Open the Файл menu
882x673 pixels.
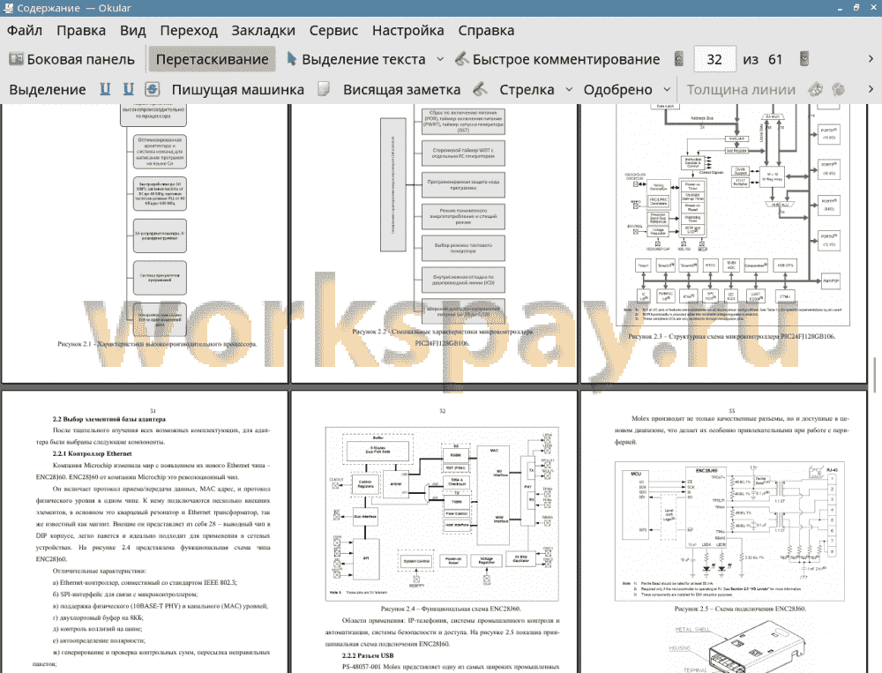pos(24,30)
